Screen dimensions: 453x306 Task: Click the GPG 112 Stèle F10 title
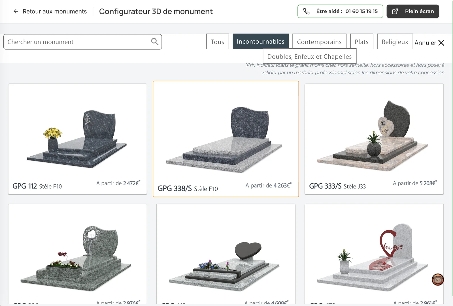click(37, 186)
